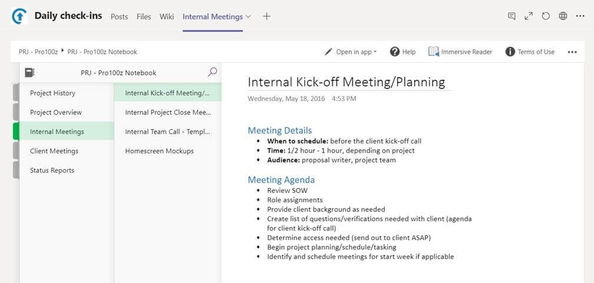Reload the tab with refresh icon
This screenshot has width=594, height=283.
[x=546, y=17]
